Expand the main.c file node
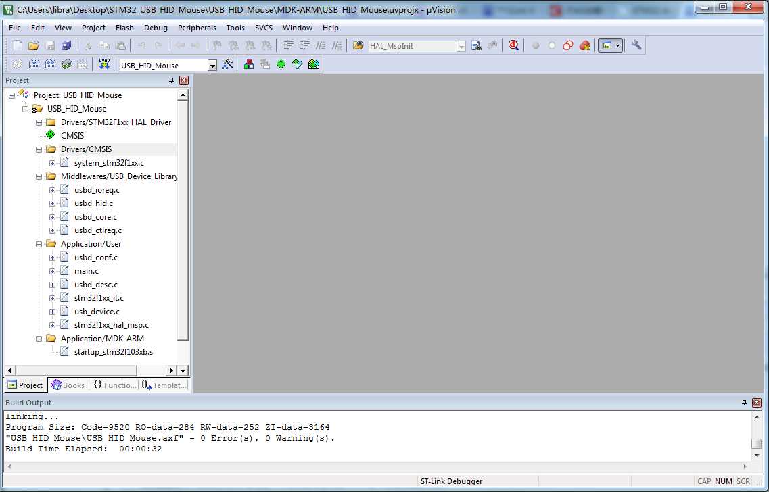 click(x=53, y=271)
